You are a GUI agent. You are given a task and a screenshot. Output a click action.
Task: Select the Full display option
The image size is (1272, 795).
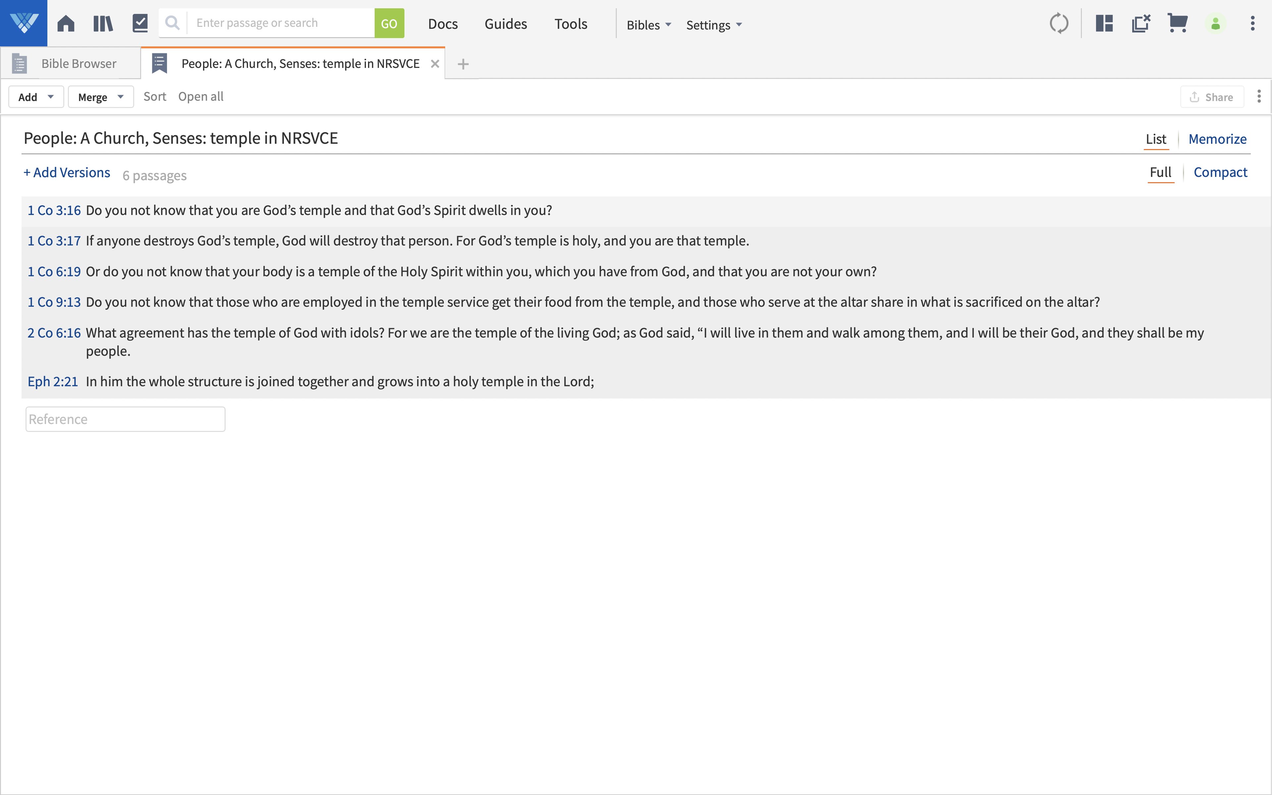tap(1161, 173)
